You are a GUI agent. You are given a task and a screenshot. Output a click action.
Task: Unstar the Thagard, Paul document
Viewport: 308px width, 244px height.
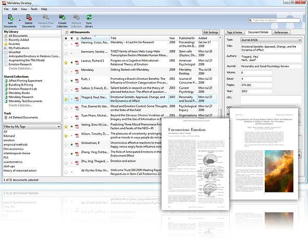coord(66,99)
